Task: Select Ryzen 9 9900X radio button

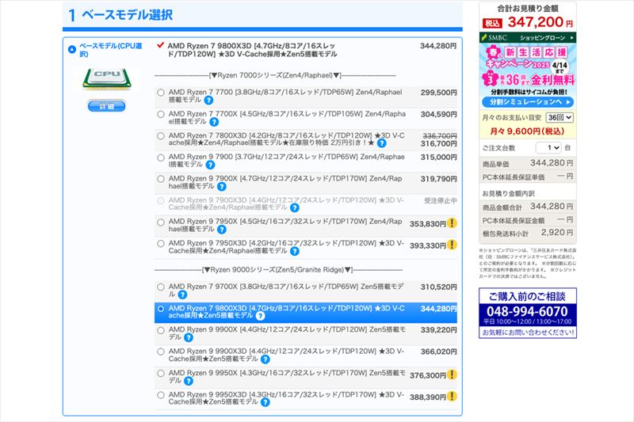Action: [161, 330]
